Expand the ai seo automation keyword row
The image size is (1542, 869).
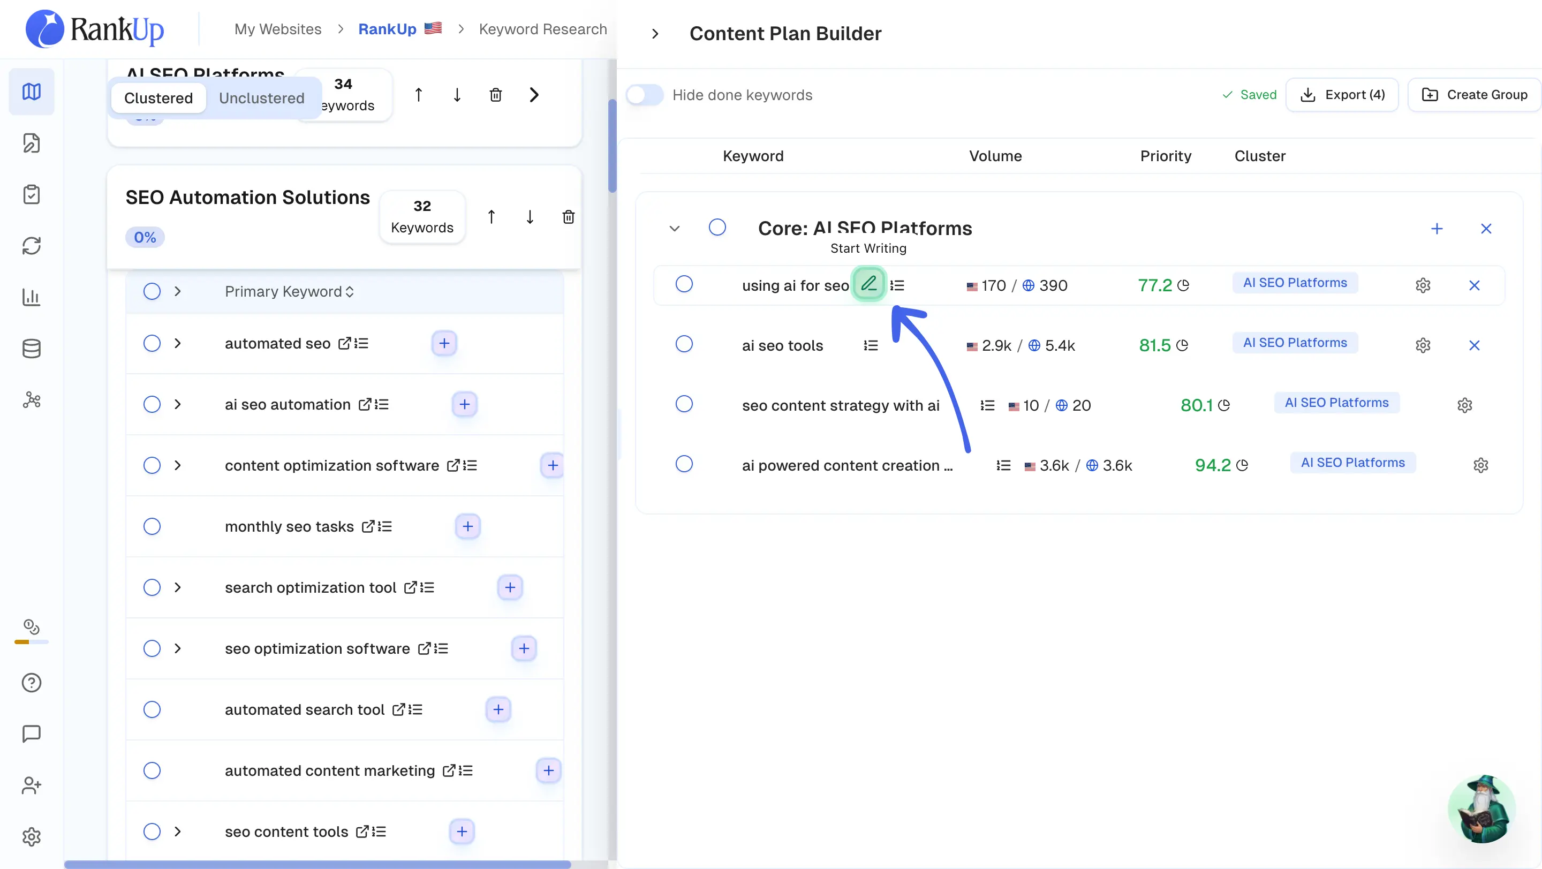point(177,405)
